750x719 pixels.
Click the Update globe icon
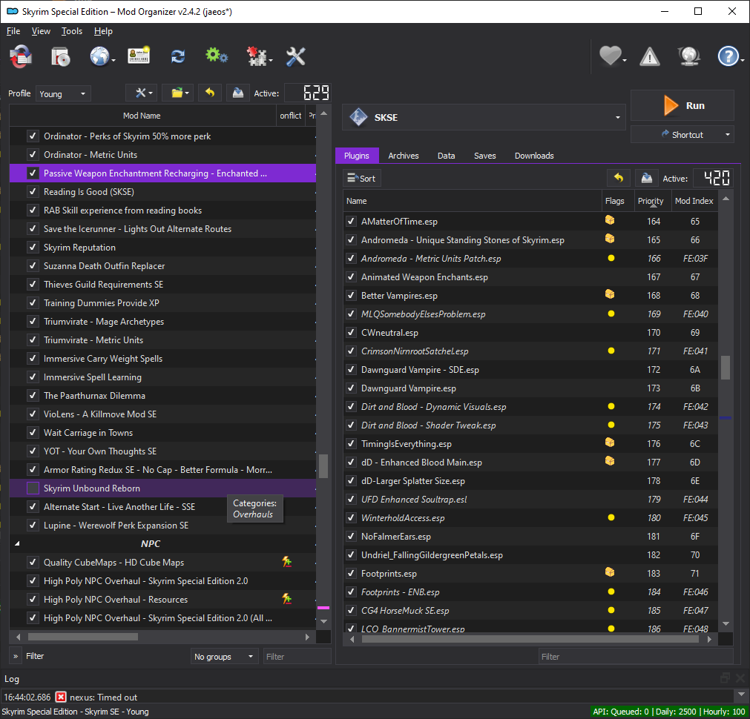pos(689,56)
